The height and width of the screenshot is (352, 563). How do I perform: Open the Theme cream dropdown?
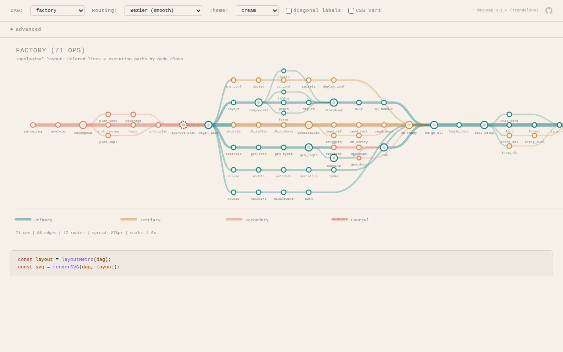[x=257, y=11]
